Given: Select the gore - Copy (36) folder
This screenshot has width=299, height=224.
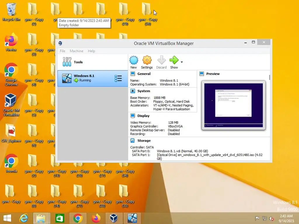Looking at the screenshot, I should tap(148, 14).
